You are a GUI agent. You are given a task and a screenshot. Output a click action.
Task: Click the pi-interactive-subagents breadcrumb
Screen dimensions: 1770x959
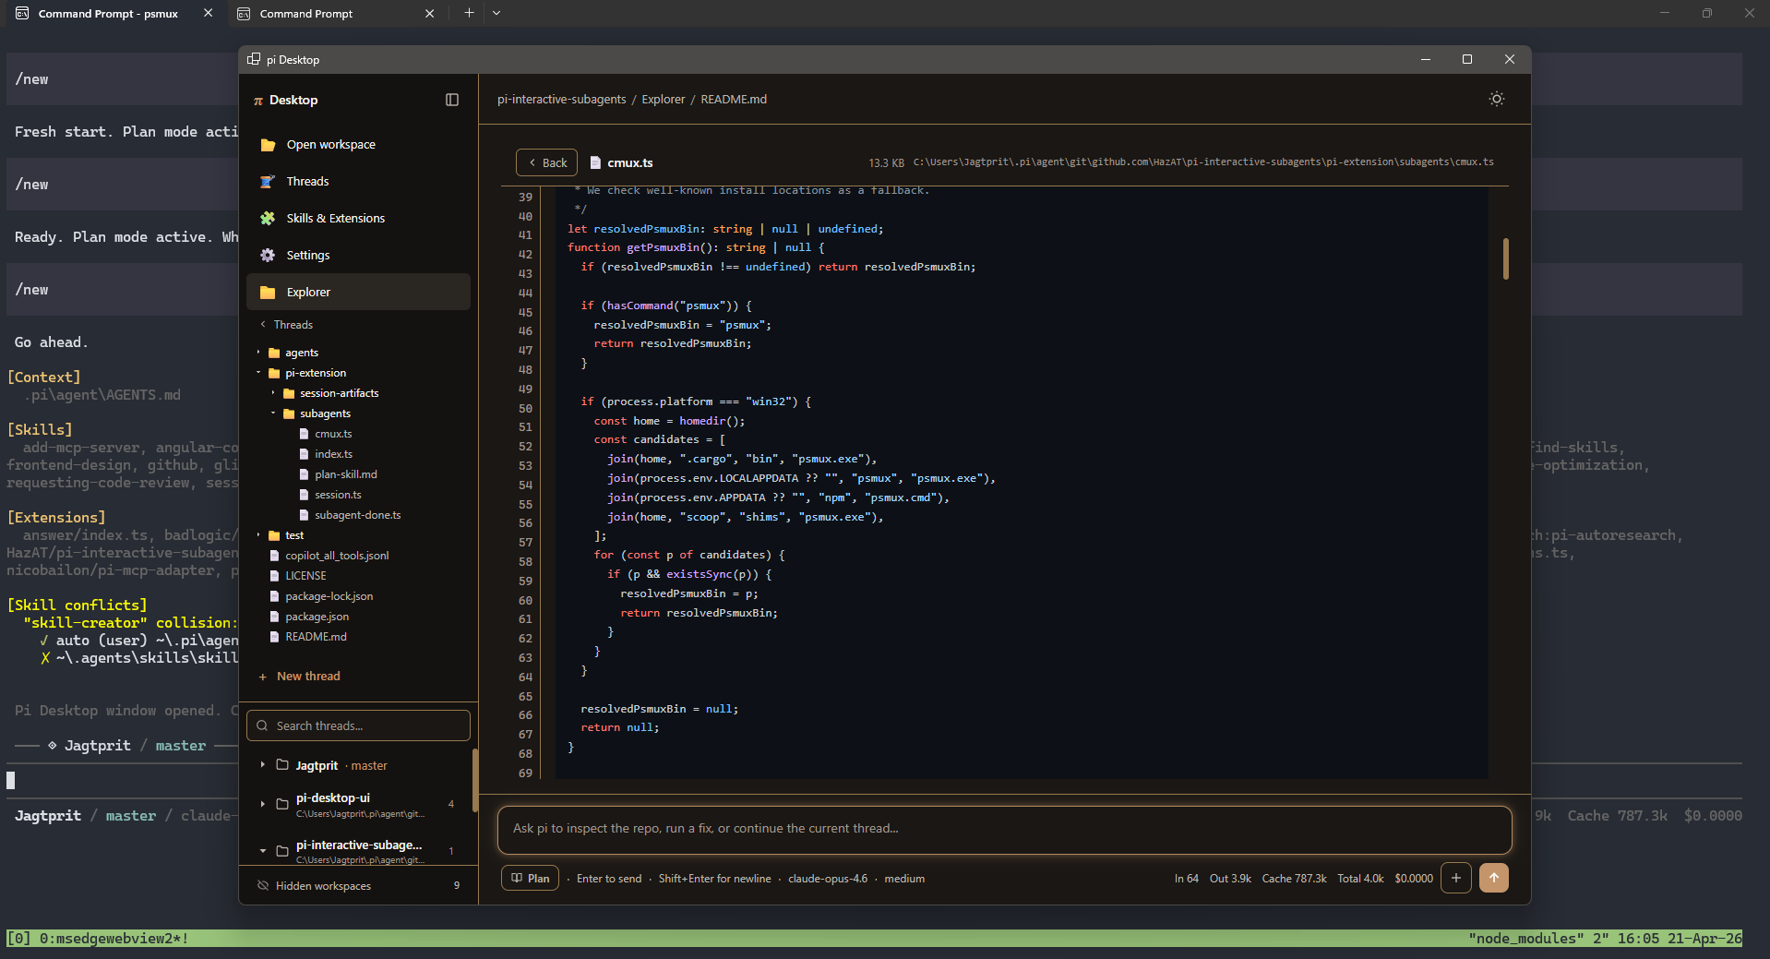tap(561, 100)
